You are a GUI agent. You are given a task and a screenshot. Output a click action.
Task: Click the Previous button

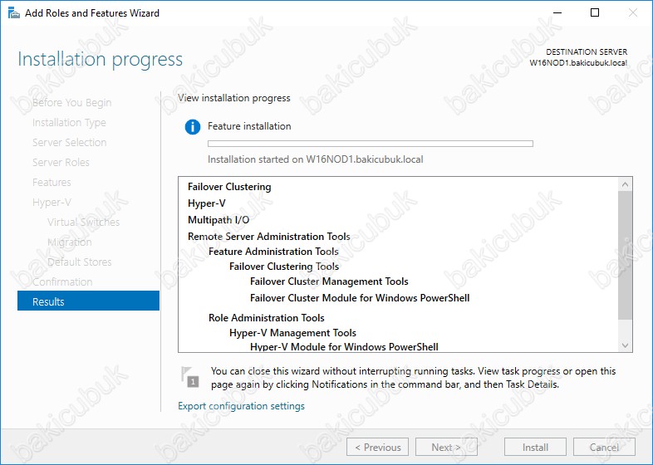click(x=377, y=447)
